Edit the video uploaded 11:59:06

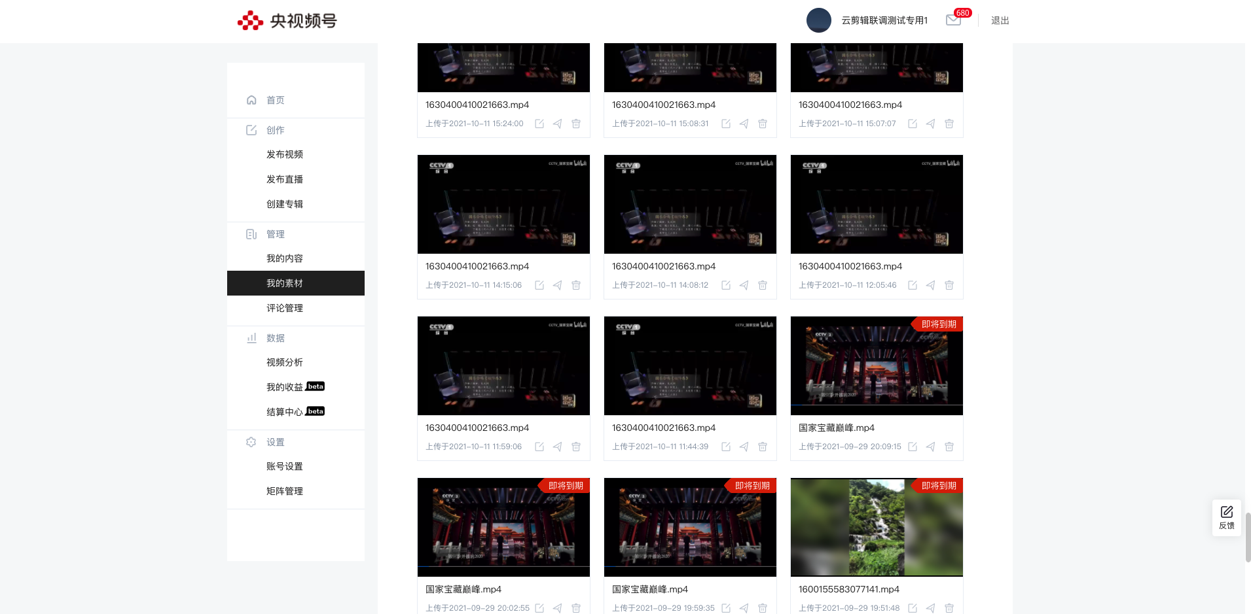click(x=539, y=447)
